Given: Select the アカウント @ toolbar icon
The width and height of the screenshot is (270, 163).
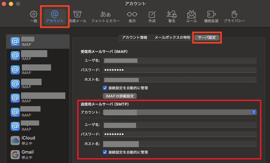Looking at the screenshot, I should 55,16.
